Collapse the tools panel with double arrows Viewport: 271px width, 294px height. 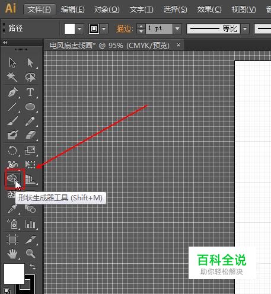[x=5, y=43]
